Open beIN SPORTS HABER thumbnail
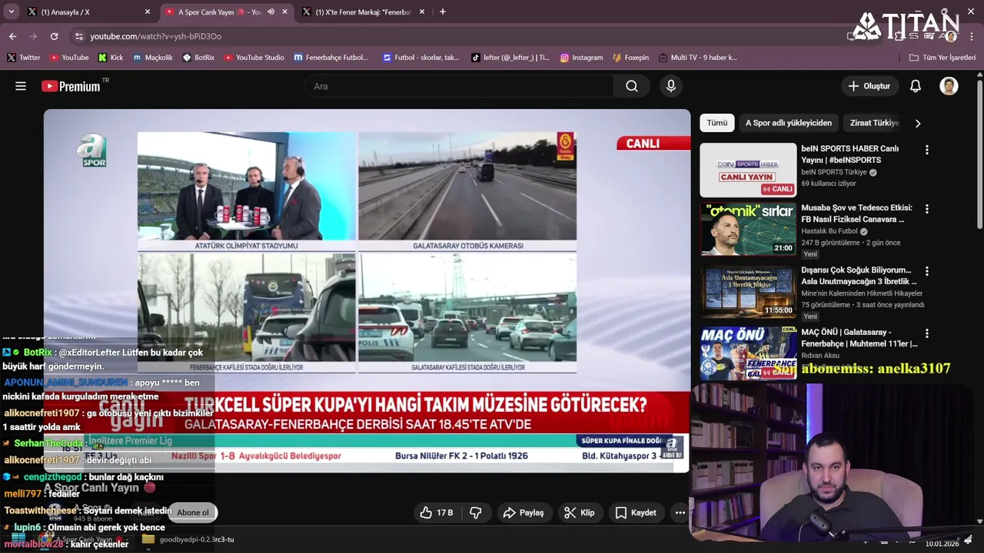Viewport: 984px width, 553px height. point(748,170)
